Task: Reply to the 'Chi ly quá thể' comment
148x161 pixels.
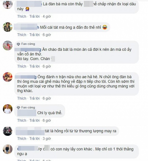Action: (x=34, y=121)
